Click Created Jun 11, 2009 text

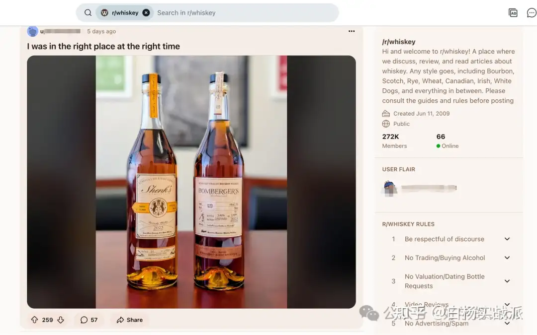[421, 114]
